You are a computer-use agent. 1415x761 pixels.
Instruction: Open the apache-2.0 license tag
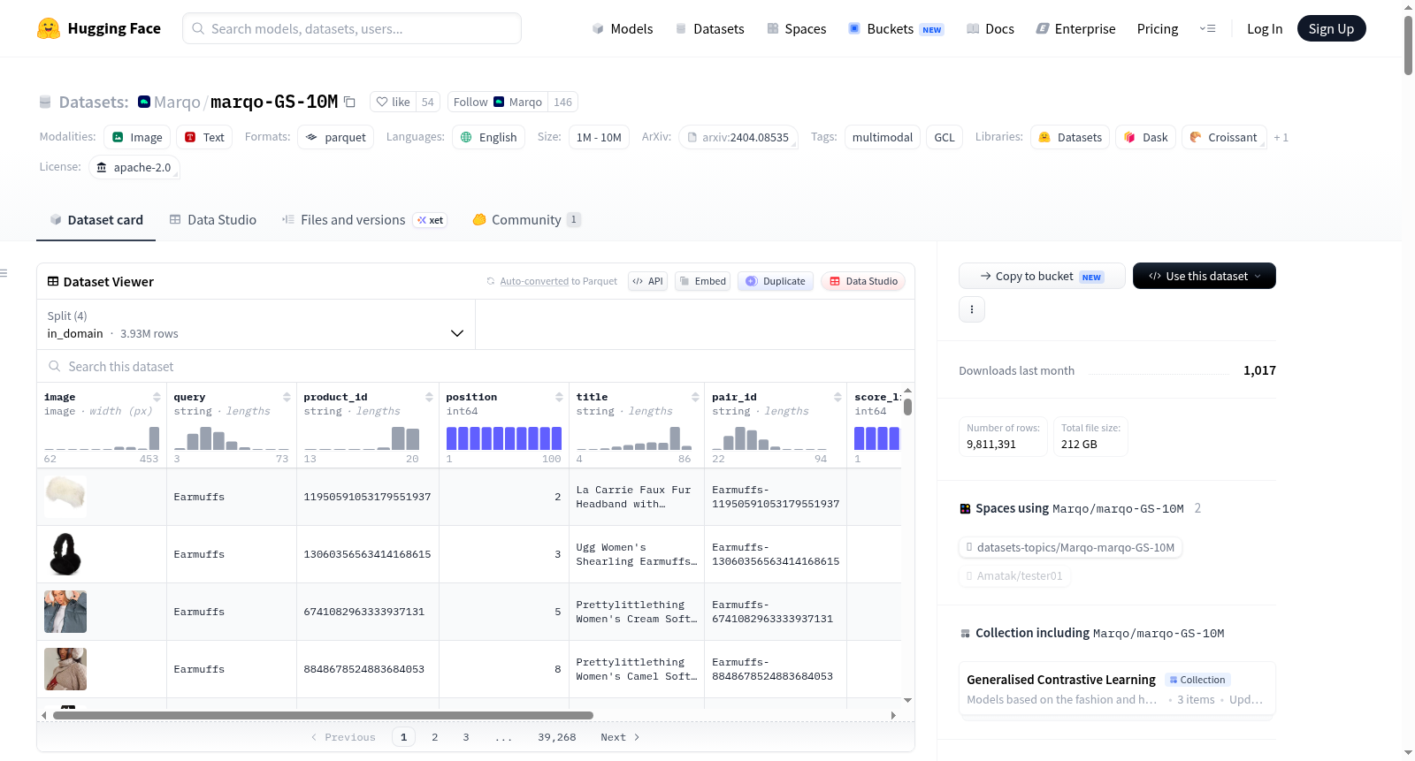point(134,167)
